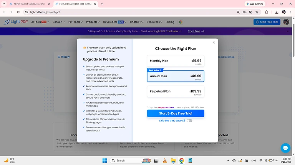Screen dimensions: 295x165
Task: Open Wi-Fi network settings in tray
Action: click(x=261, y=160)
